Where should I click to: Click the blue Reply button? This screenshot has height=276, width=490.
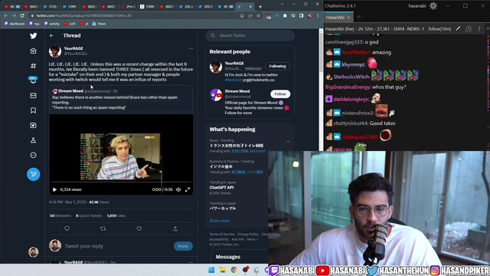[183, 246]
